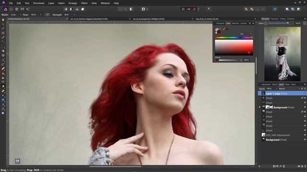Select Layer 1 copy layer row
307x172 pixels.
[x=283, y=94]
